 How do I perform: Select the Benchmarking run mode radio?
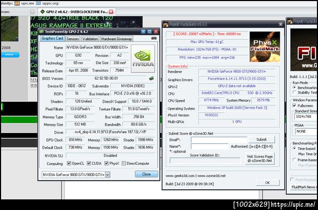pyautogui.click(x=295, y=87)
